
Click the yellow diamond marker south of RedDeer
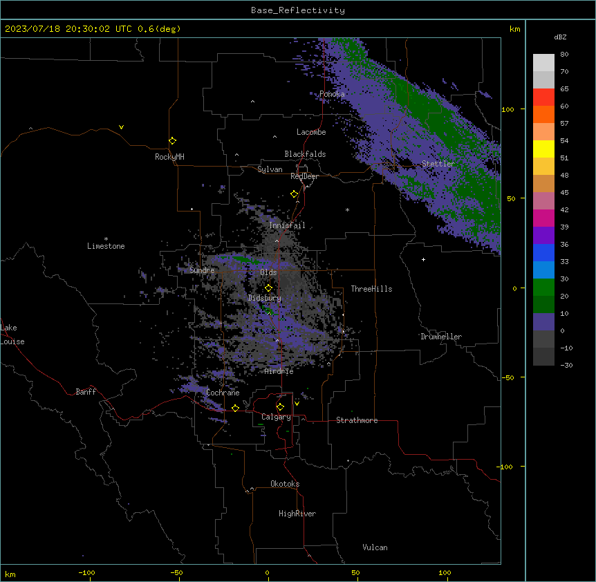(x=294, y=194)
